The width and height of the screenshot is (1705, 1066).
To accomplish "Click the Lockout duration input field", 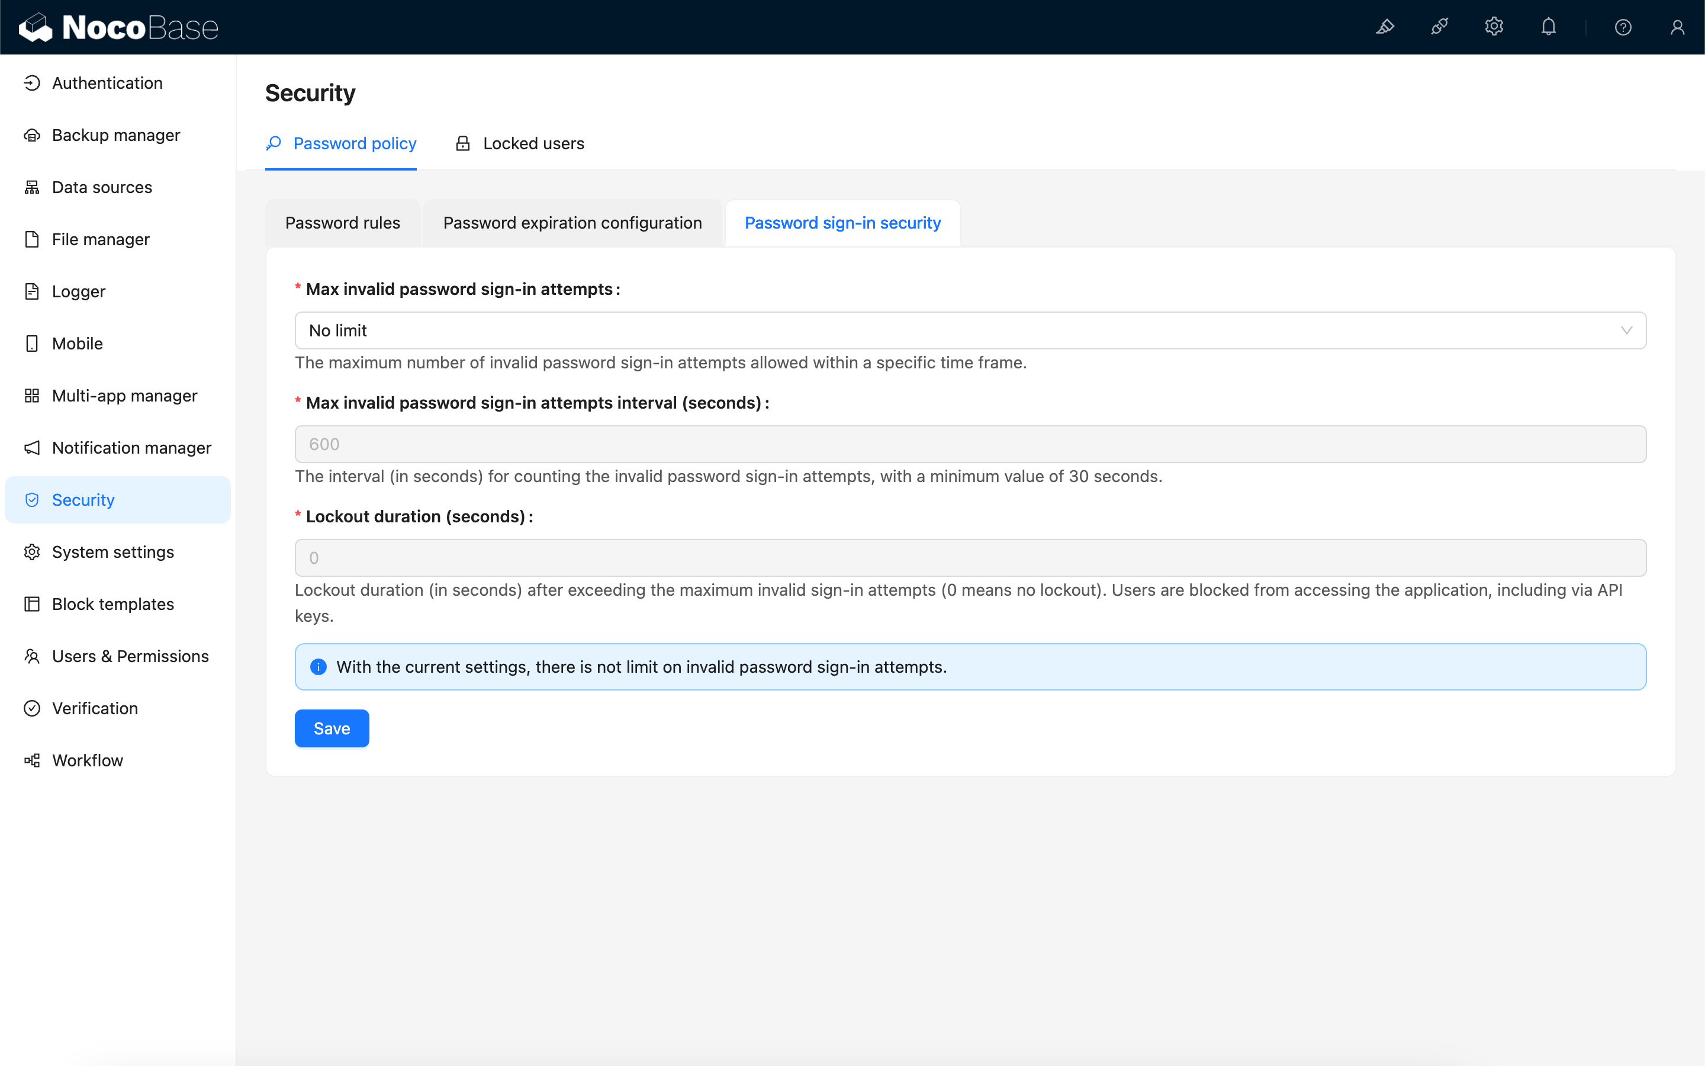I will click(x=970, y=558).
